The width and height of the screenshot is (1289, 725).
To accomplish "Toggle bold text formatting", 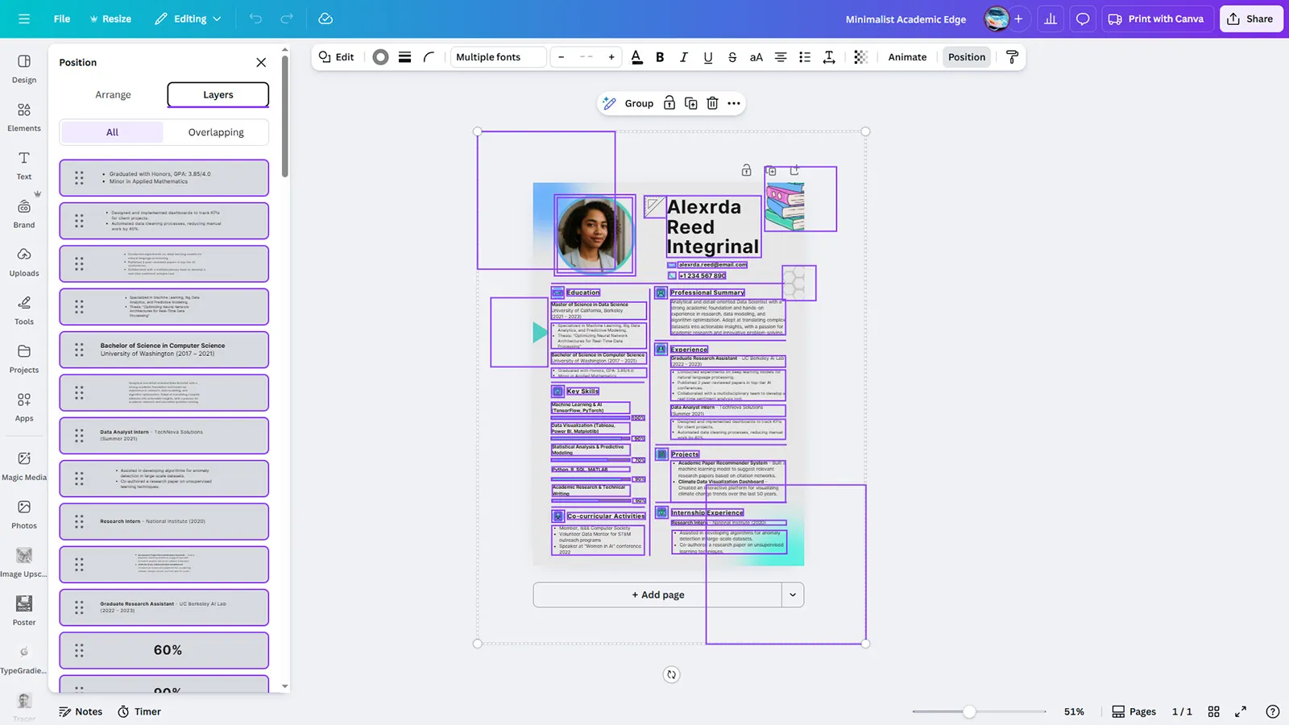I will coord(660,57).
